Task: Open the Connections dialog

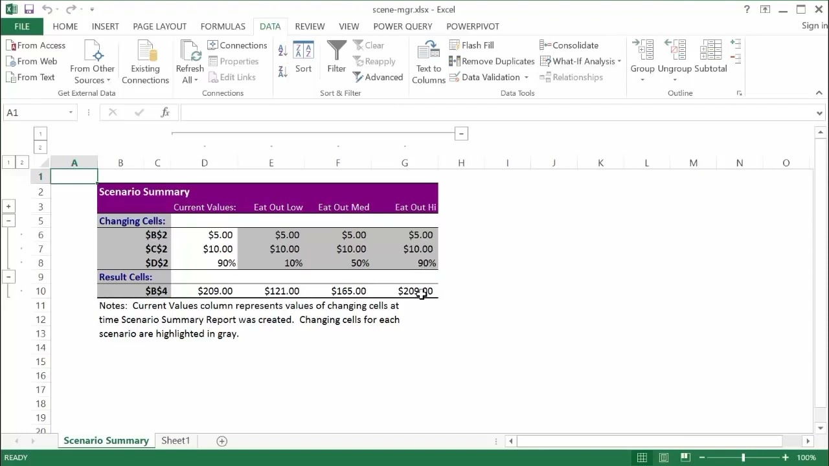Action: pyautogui.click(x=238, y=45)
